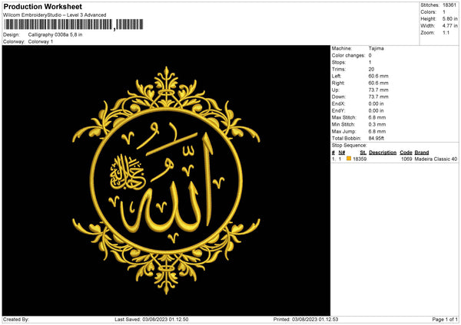
Task: Click the Height value 5.80 in
Action: pos(449,18)
